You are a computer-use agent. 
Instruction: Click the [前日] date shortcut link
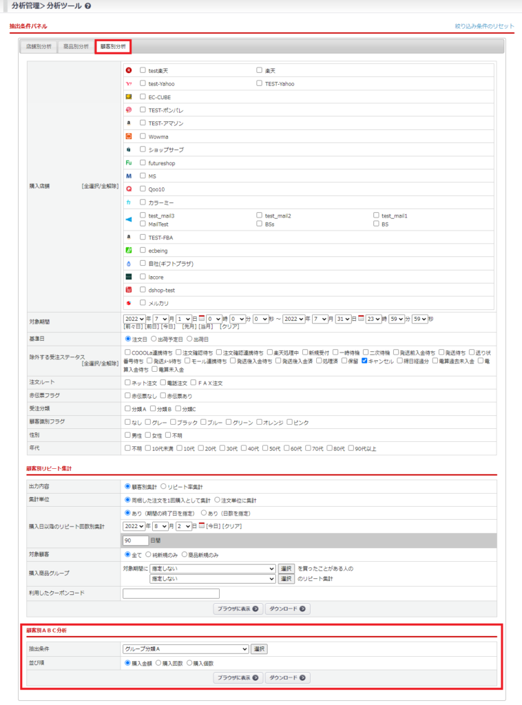coord(151,326)
